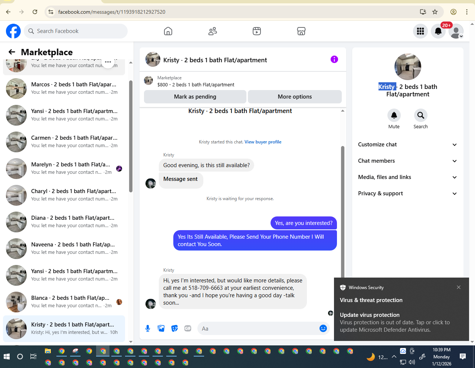
Task: Click the browser address bar URL
Action: click(112, 12)
